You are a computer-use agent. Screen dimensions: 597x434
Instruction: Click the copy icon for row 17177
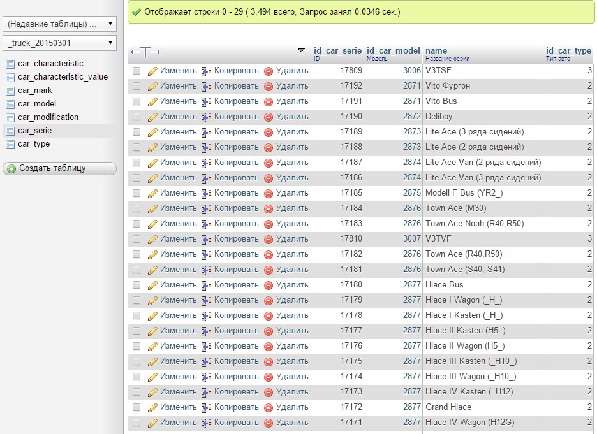207,331
